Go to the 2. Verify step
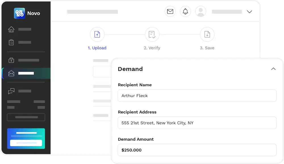This screenshot has height=164, width=284. 152,48
